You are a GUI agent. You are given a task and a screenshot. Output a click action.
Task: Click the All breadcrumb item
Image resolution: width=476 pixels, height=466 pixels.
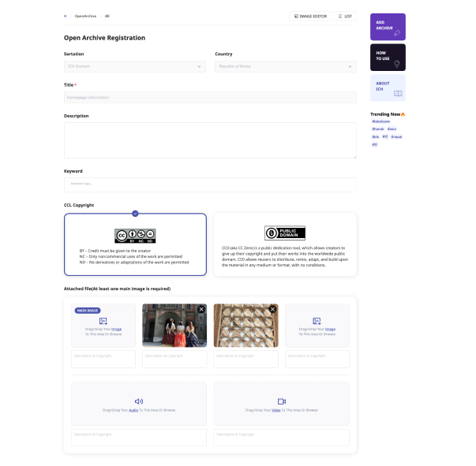tap(107, 16)
